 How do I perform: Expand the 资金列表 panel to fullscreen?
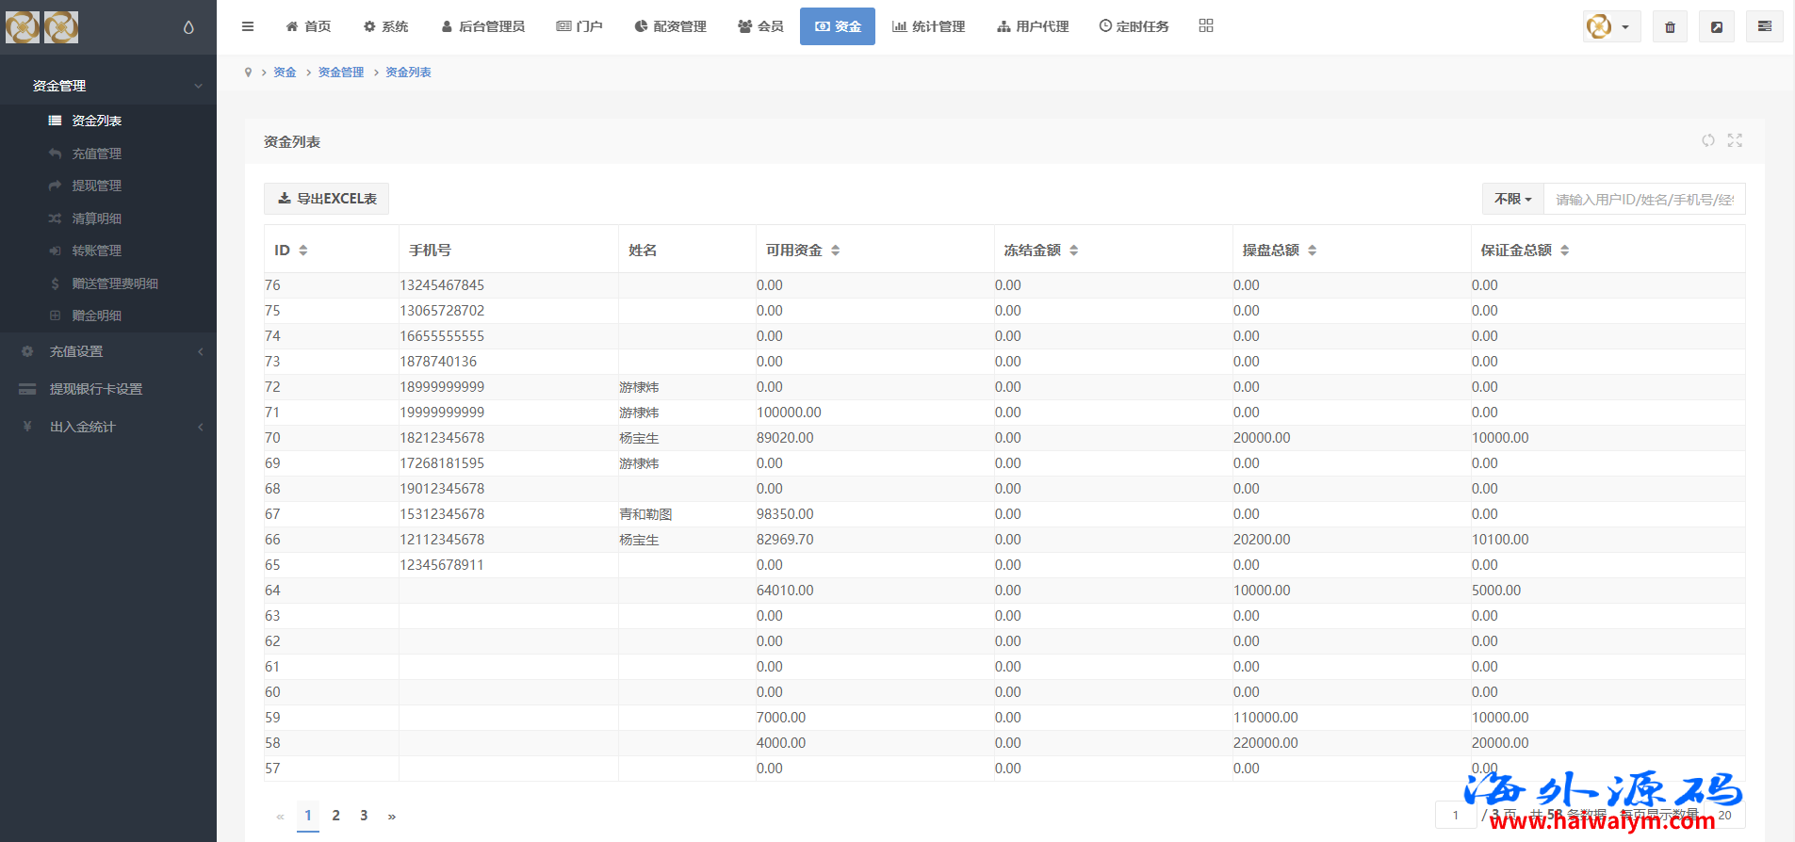point(1735,140)
